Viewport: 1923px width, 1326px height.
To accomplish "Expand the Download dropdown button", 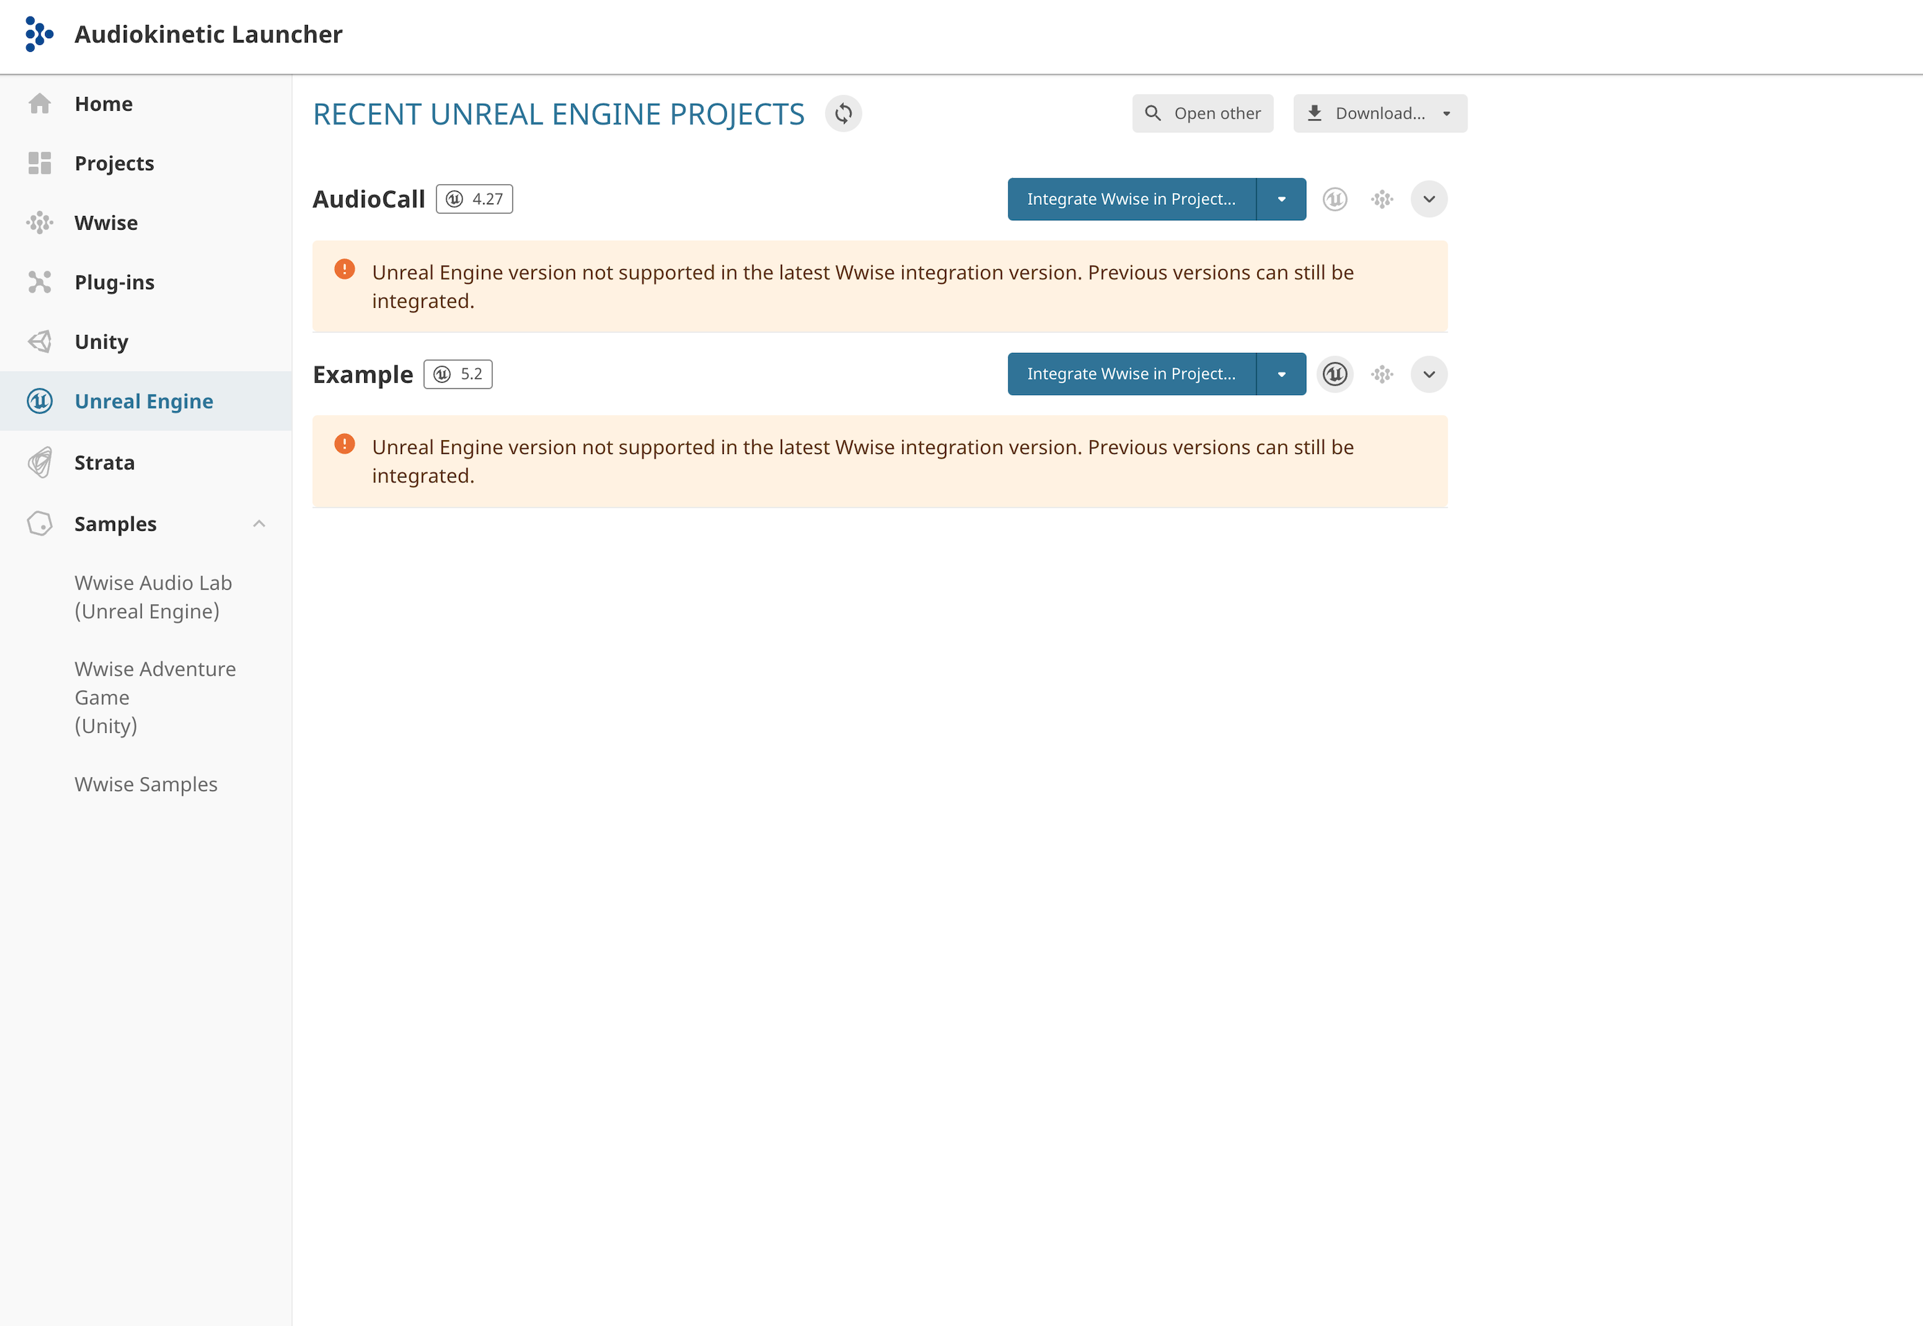I will [1445, 112].
